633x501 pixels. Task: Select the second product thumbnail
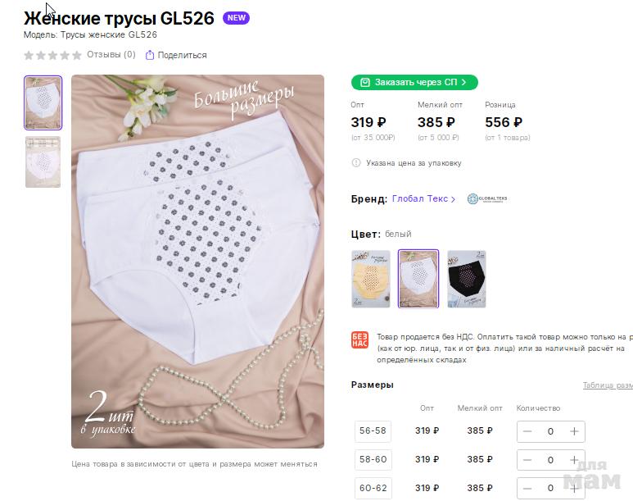click(x=43, y=162)
